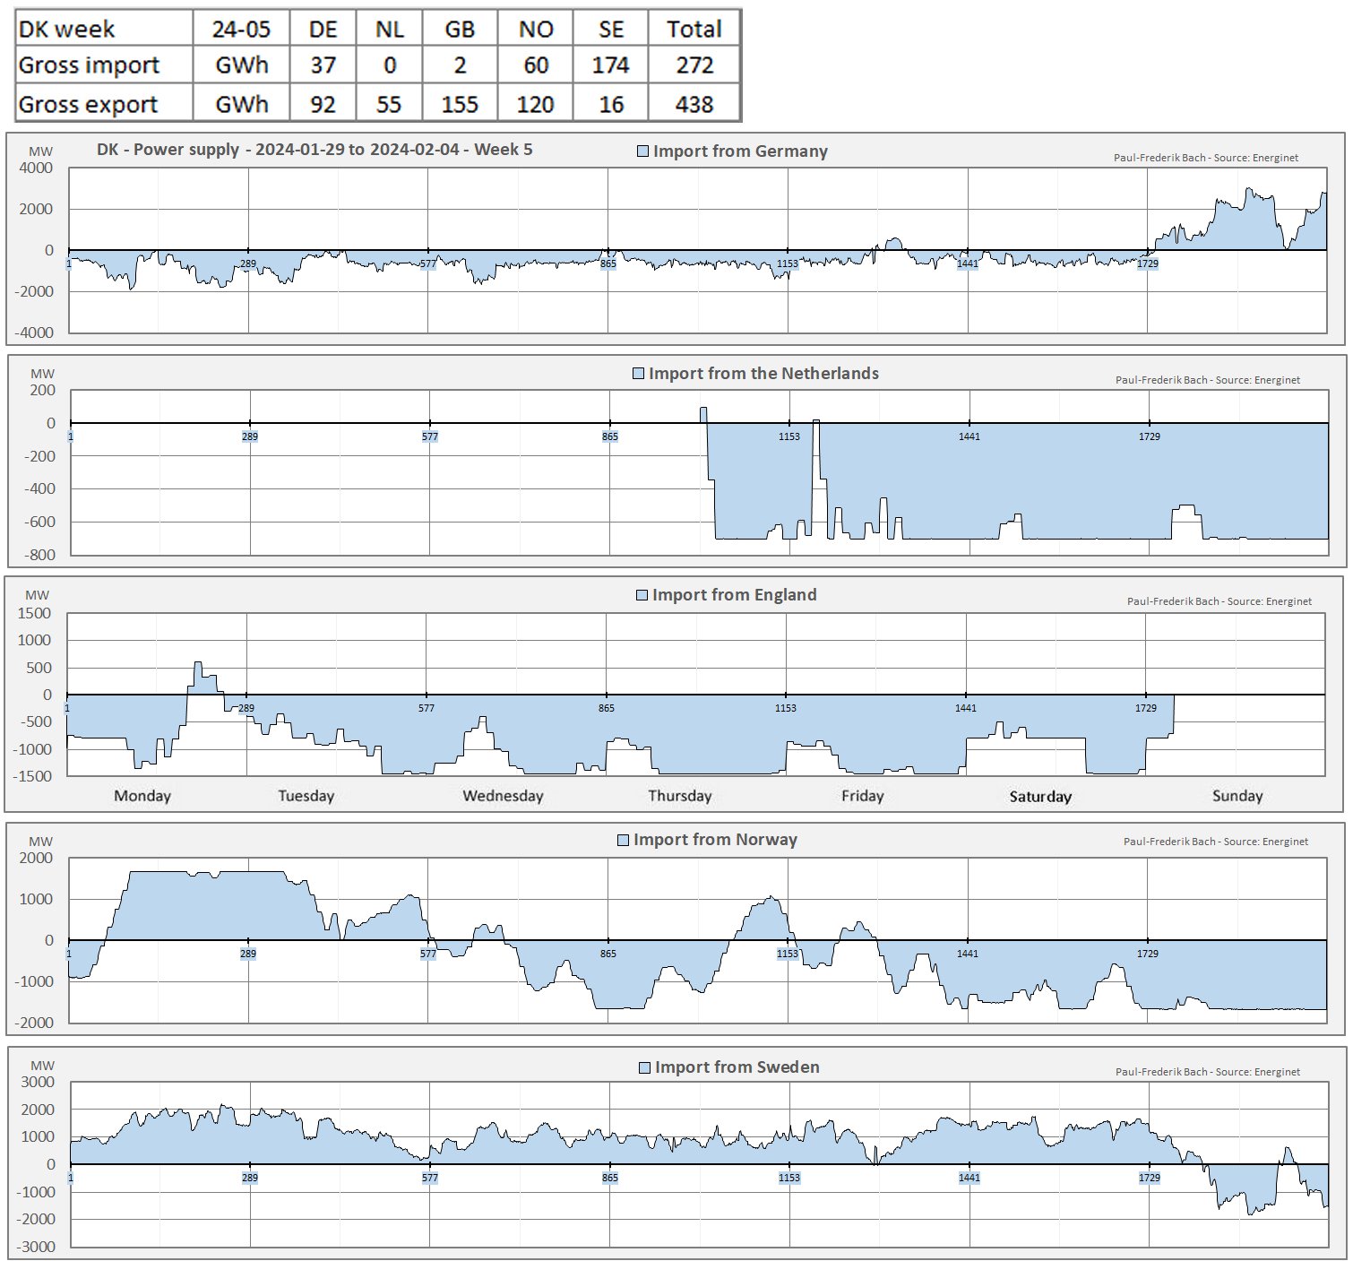The width and height of the screenshot is (1353, 1261).
Task: Click the Monday day label
Action: 142,796
